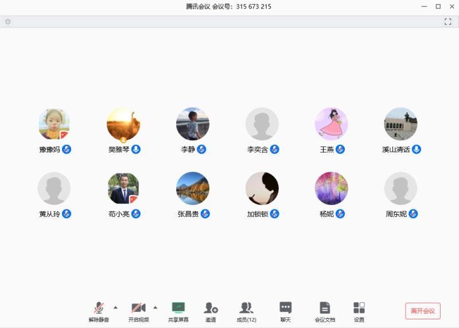Click 张昌贵's landscape avatar

(x=193, y=188)
